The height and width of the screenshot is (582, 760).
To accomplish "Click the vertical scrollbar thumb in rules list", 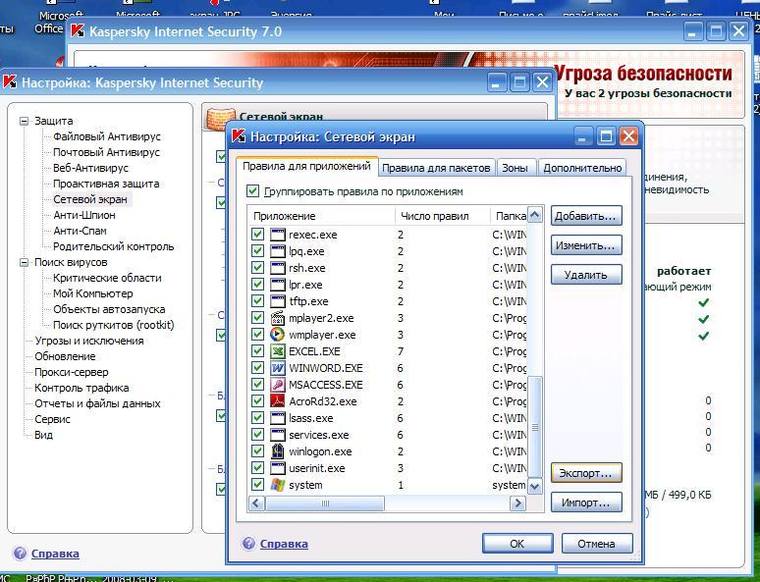I will (534, 427).
